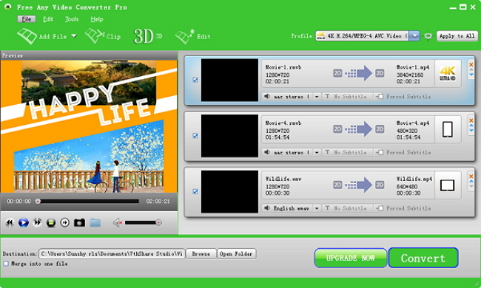
Task: Click Apply to All button
Action: 457,36
